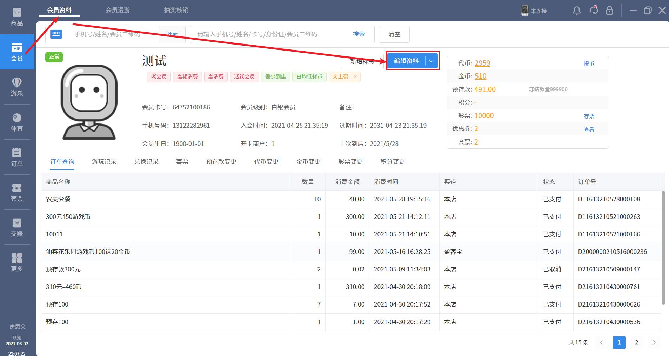669x356 pixels.
Task: Click the 清空 button
Action: point(394,34)
